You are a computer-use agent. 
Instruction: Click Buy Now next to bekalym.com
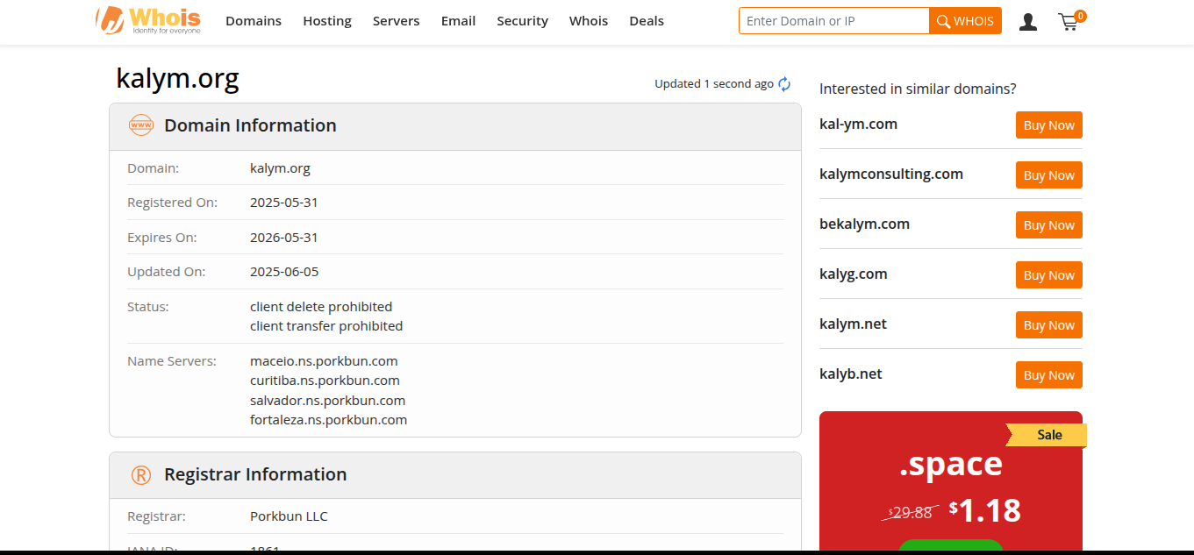tap(1048, 225)
